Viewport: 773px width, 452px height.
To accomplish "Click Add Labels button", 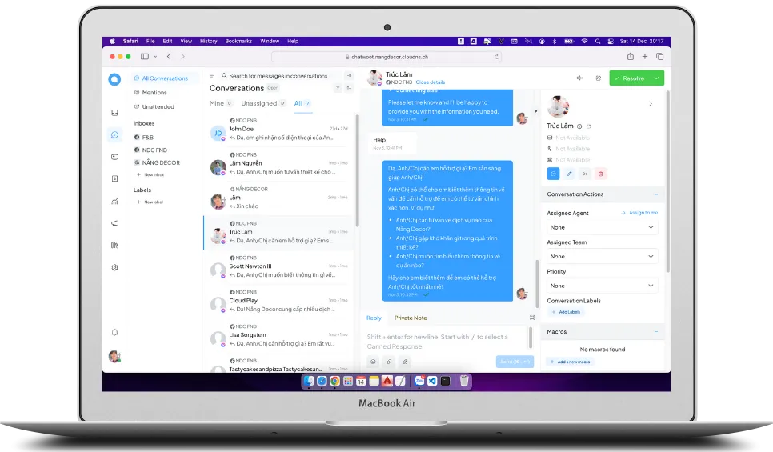I will tap(566, 312).
